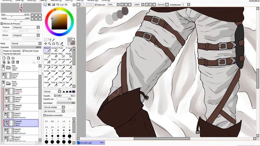Image resolution: width=260 pixels, height=146 pixels.
Task: Choose the Borrador eraser tool
Action: 54,55
